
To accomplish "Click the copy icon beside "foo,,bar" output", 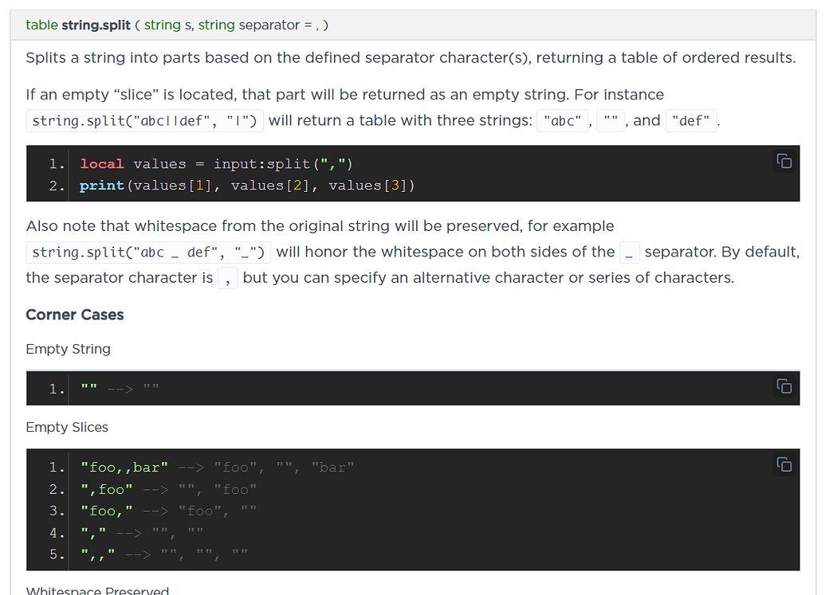I will coord(784,464).
